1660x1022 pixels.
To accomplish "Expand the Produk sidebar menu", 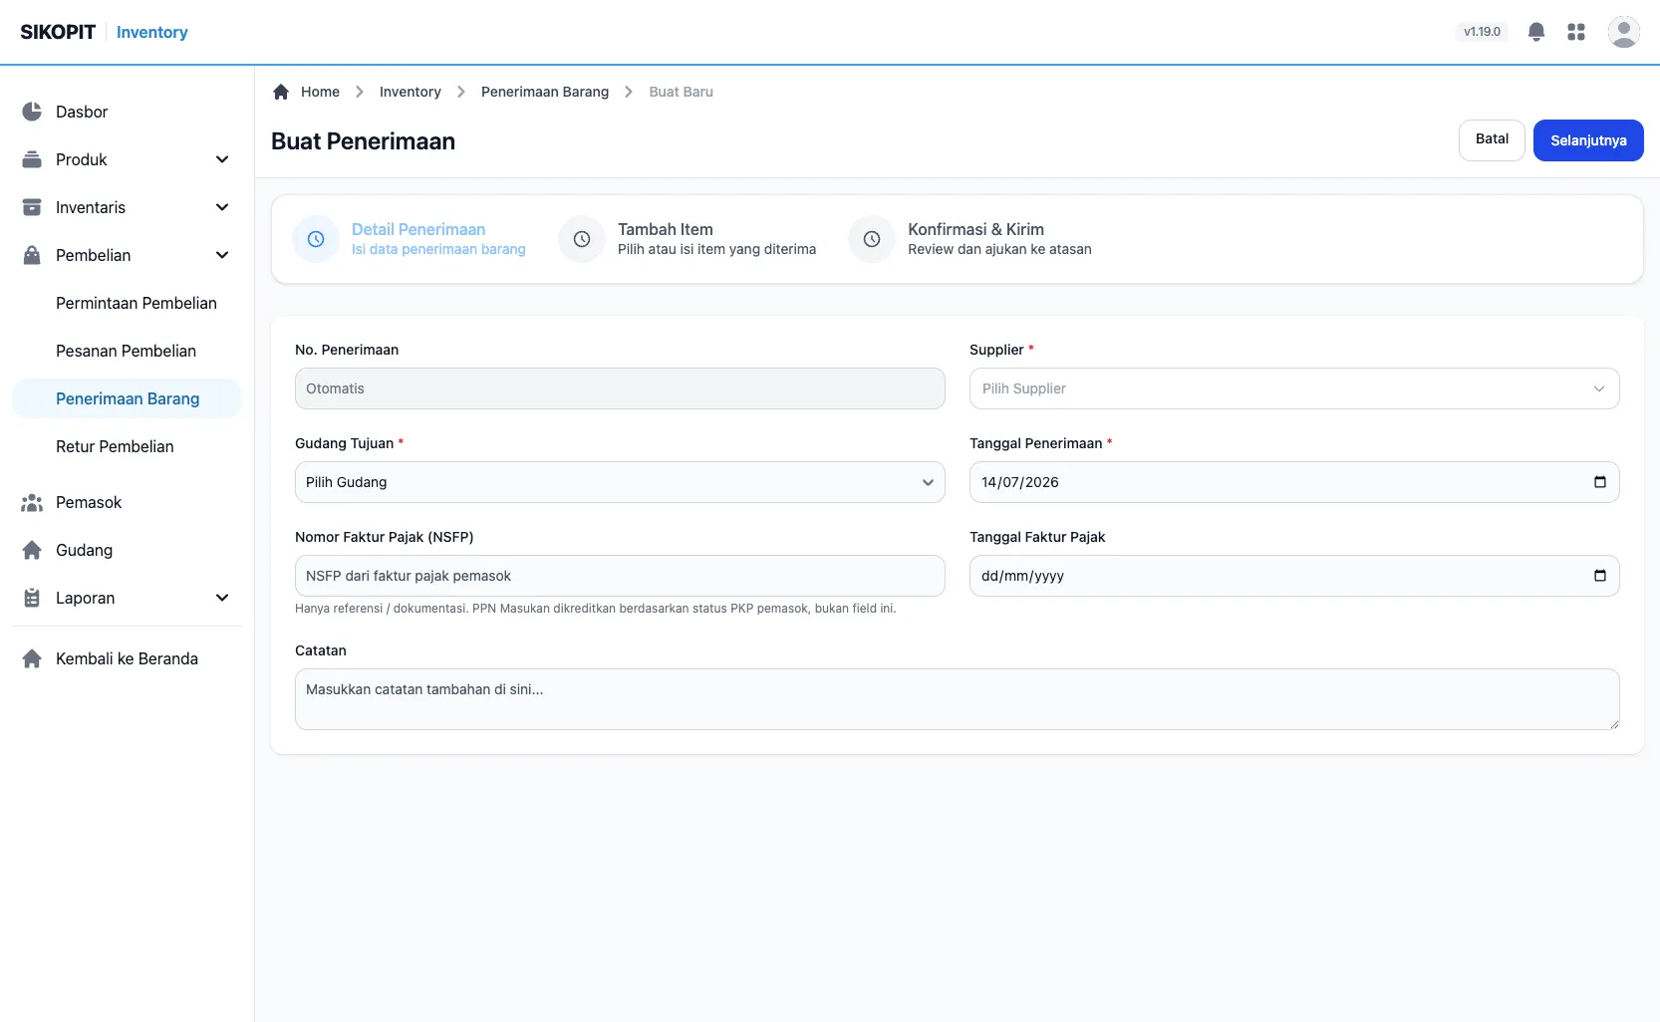I will [x=222, y=159].
